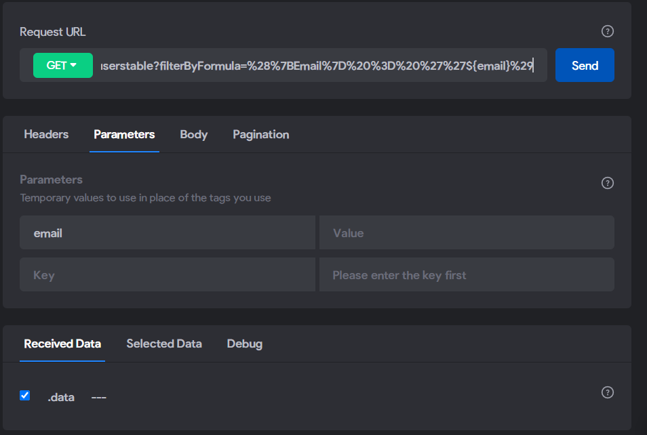This screenshot has width=647, height=435.
Task: Click the blue Send button
Action: [585, 65]
